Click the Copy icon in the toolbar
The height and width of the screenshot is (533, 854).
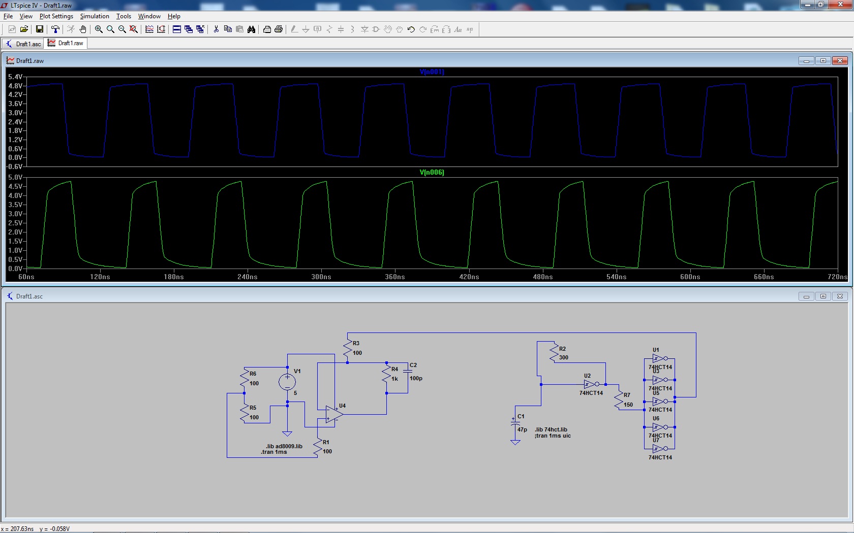click(x=228, y=29)
